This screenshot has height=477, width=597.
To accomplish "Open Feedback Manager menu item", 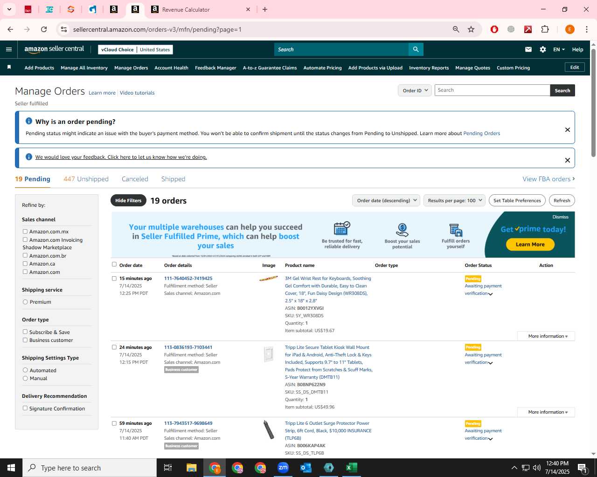I will coord(215,68).
